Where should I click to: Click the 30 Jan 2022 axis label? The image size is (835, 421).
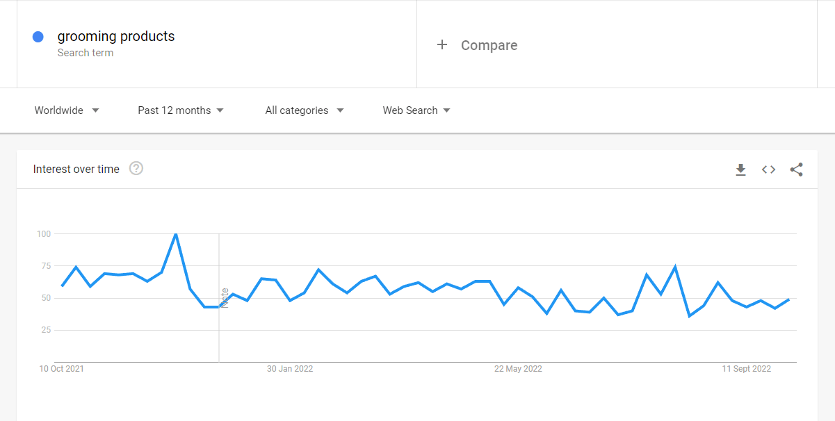click(x=290, y=369)
